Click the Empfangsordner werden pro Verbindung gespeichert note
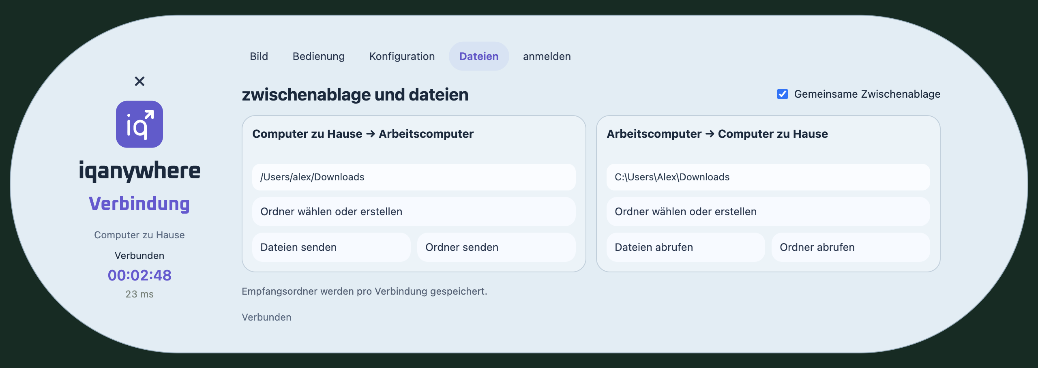Image resolution: width=1038 pixels, height=368 pixels. (365, 291)
